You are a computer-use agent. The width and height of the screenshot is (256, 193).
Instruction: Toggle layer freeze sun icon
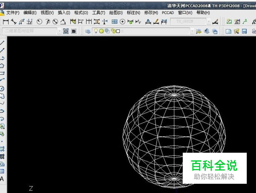point(101,31)
